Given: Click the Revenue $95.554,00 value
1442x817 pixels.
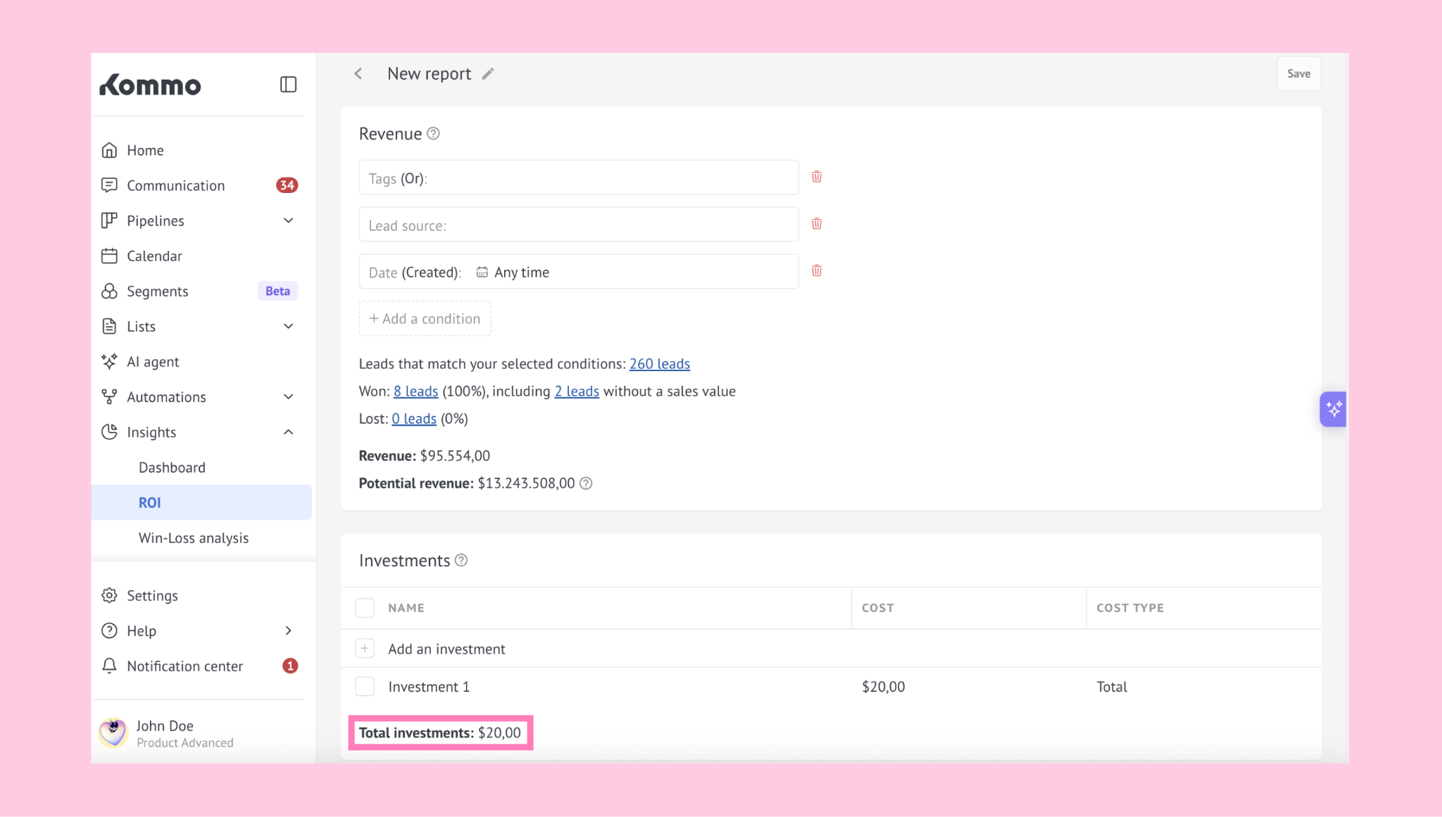Looking at the screenshot, I should 455,456.
